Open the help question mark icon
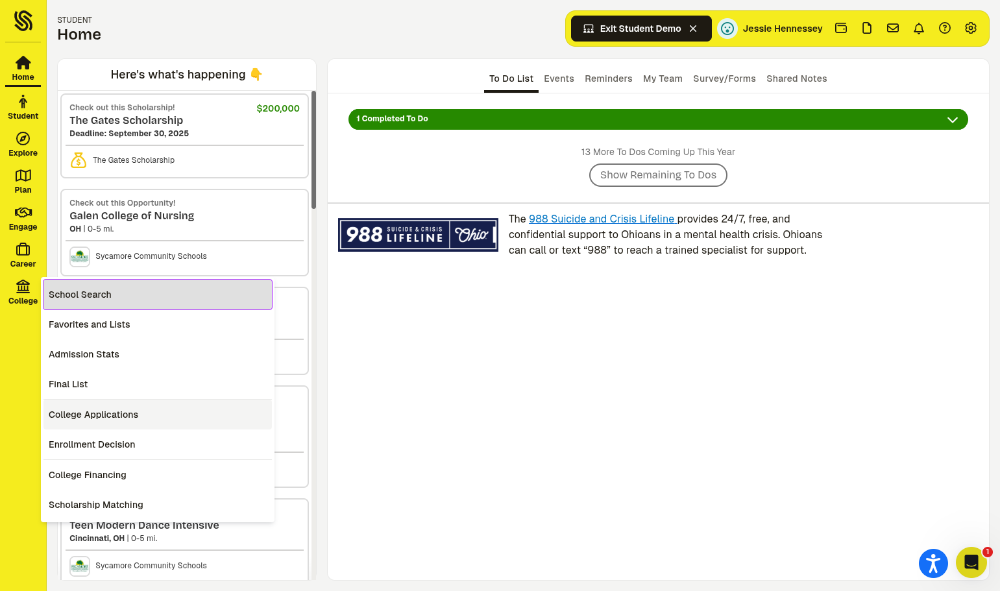The width and height of the screenshot is (1000, 591). click(x=945, y=28)
